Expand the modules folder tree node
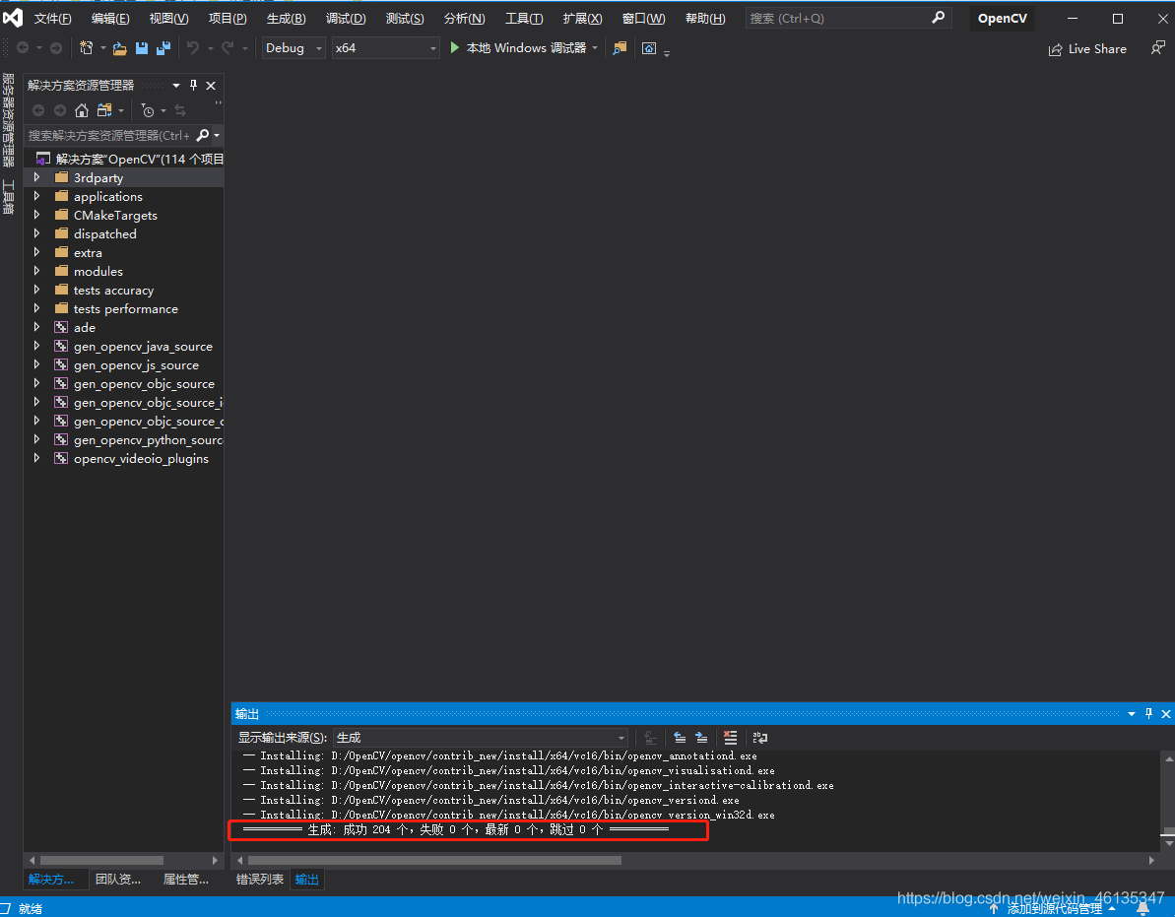The height and width of the screenshot is (917, 1175). coord(37,271)
